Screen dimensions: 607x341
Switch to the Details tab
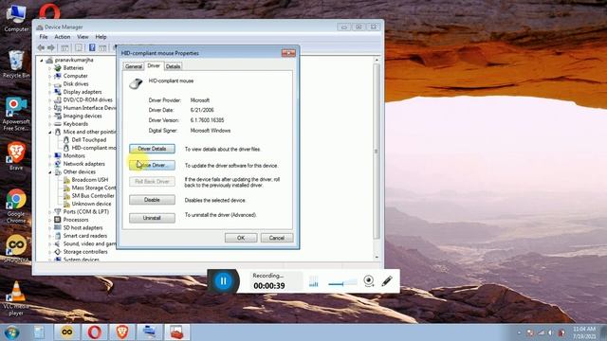click(173, 66)
